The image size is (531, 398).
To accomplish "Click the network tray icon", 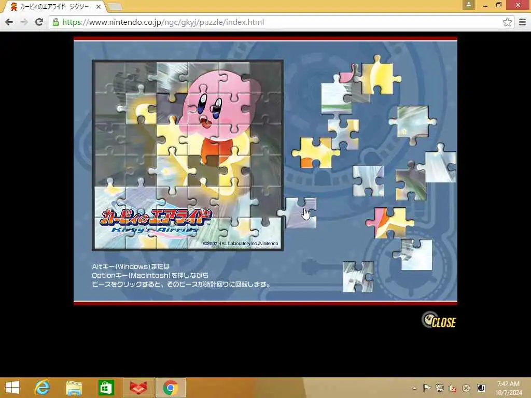I will pos(440,388).
